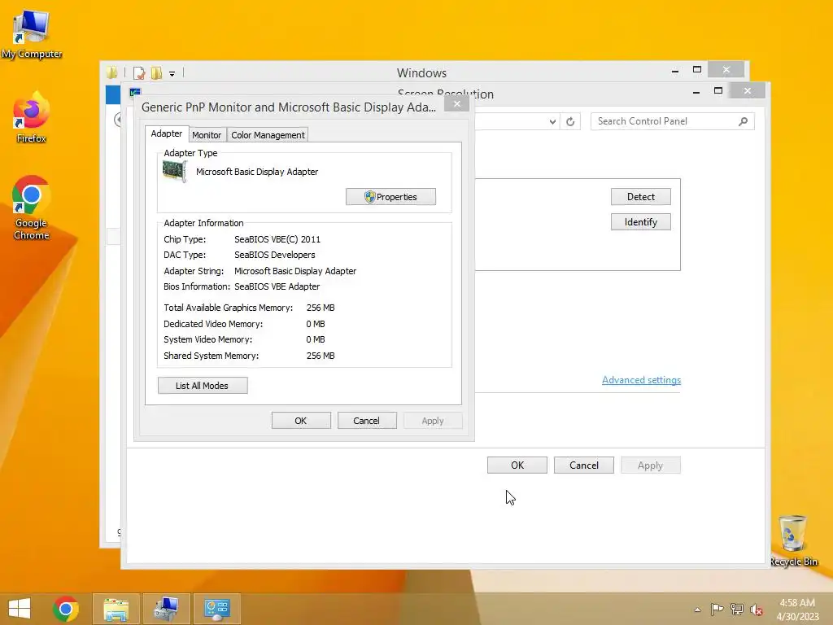This screenshot has height=625, width=833.
Task: Switch to computer taskbar window icon
Action: pos(166,609)
